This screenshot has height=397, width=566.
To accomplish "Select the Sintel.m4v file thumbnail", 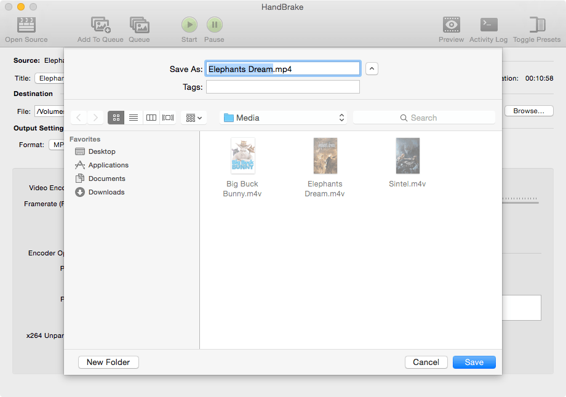I will pyautogui.click(x=407, y=156).
